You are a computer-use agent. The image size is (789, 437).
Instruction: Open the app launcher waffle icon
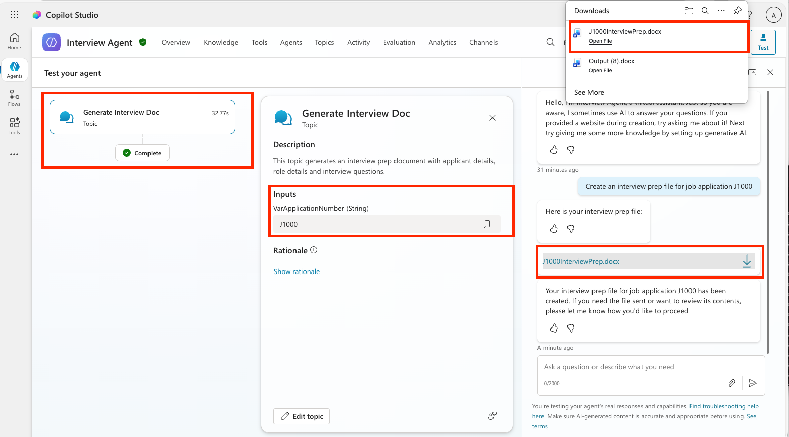15,15
